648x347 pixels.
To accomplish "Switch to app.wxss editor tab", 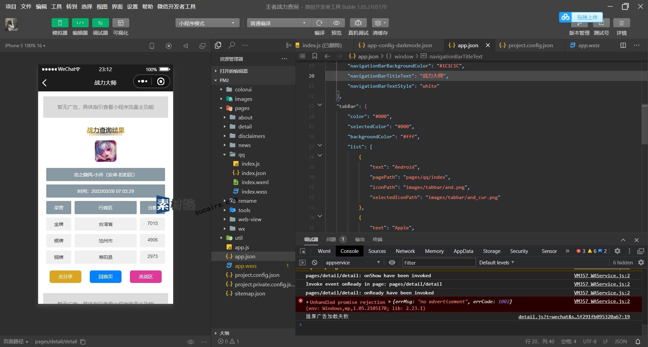I will click(x=585, y=45).
